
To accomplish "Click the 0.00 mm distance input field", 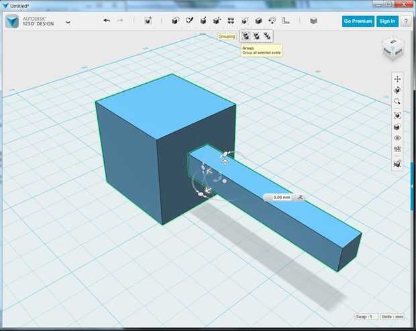I will click(280, 198).
